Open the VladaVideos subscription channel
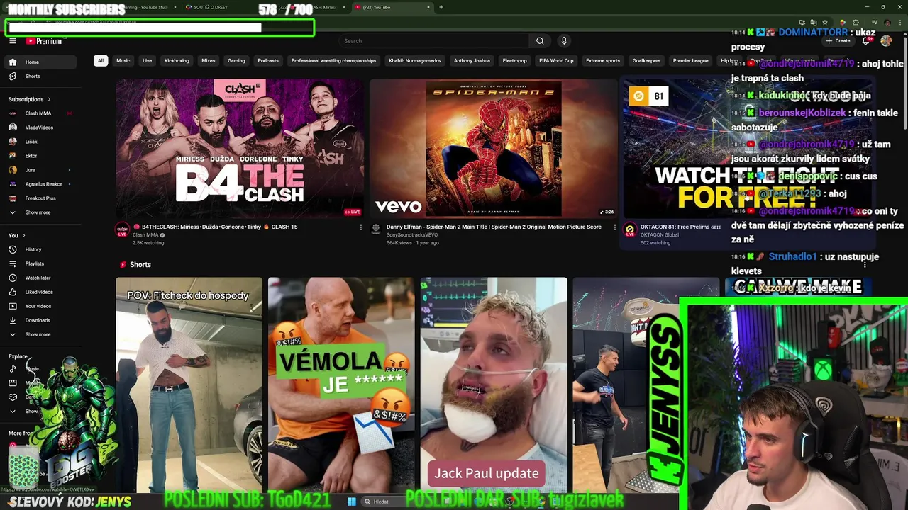This screenshot has width=908, height=510. [41, 127]
